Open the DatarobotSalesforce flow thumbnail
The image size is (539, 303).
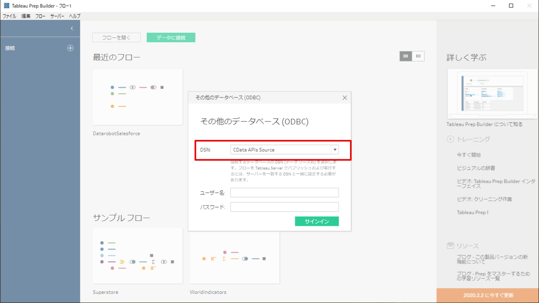tap(138, 97)
